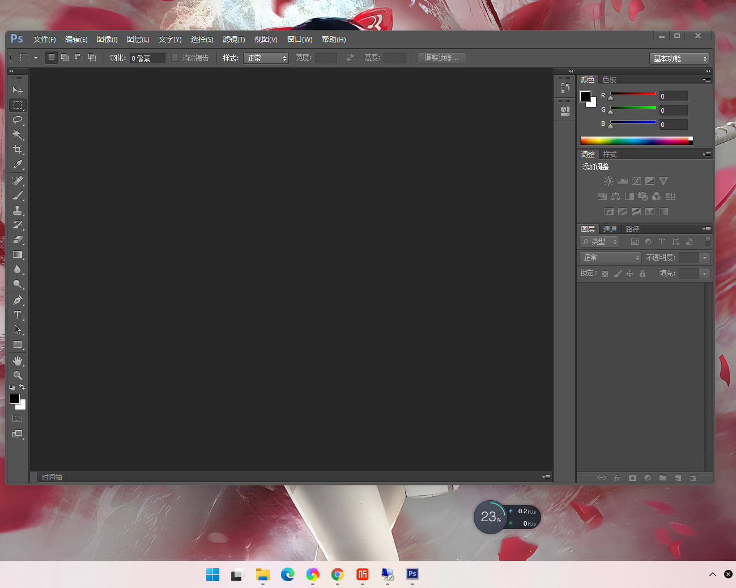Click the color spectrum ramp
This screenshot has height=588, width=736.
636,140
